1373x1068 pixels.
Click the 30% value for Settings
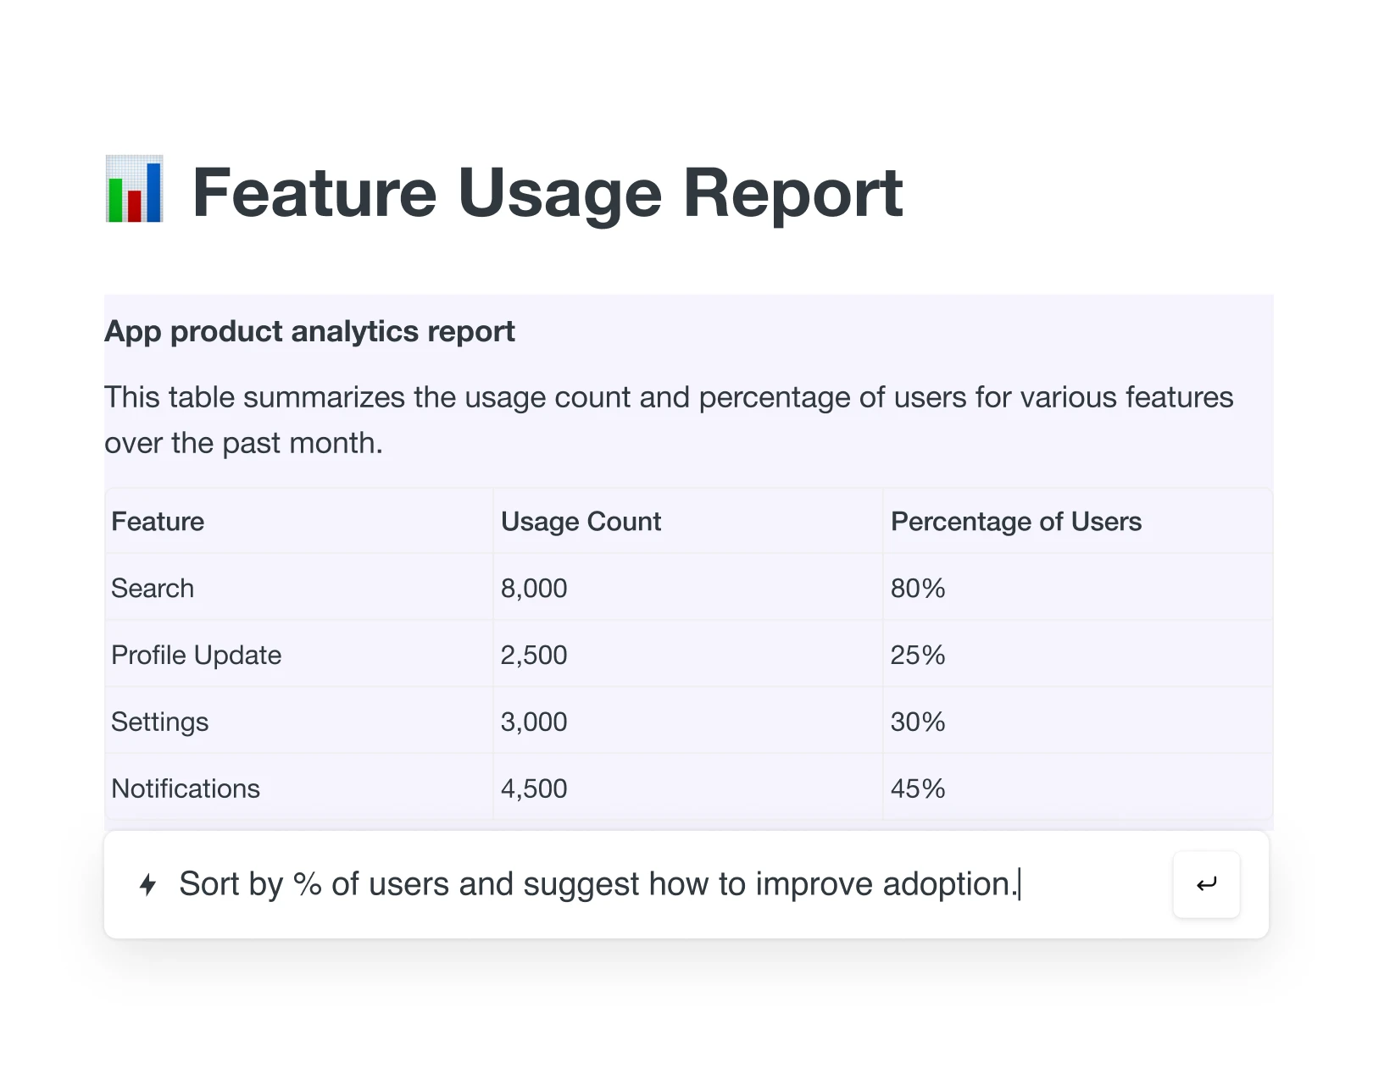pos(917,721)
